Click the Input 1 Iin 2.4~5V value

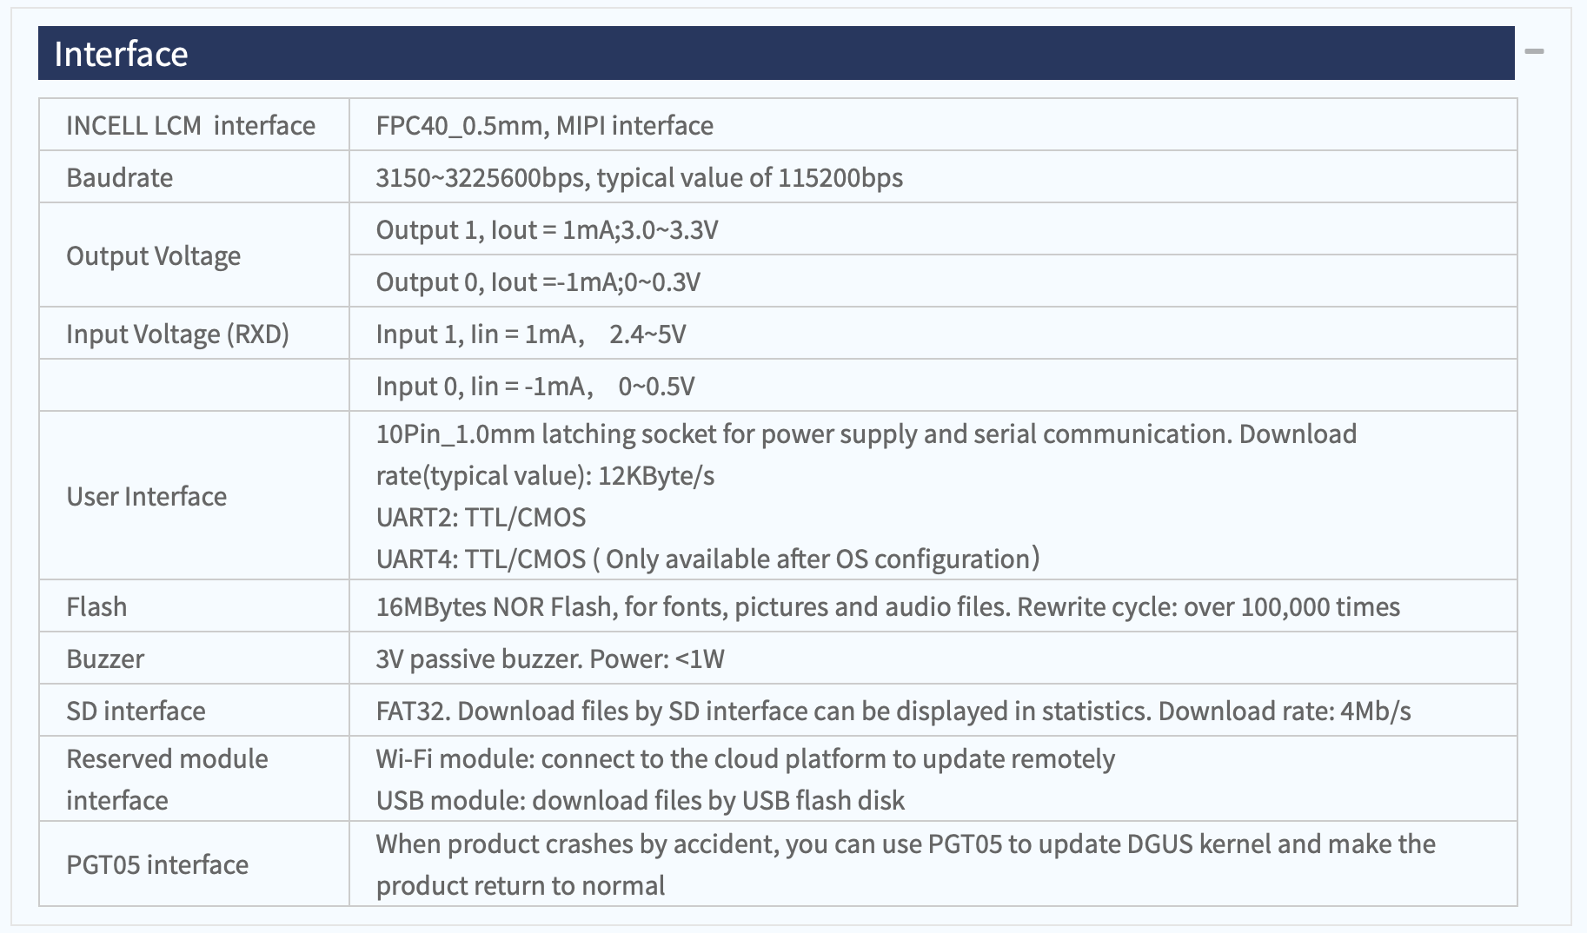(531, 334)
